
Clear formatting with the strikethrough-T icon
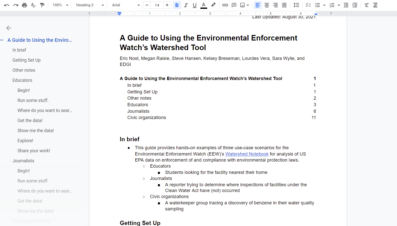point(366,5)
